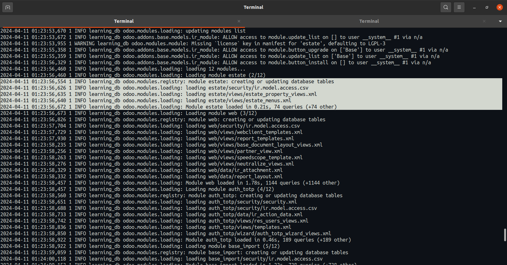Close the second Terminal tab
Screen dimensions: 507x265
[x=484, y=21]
